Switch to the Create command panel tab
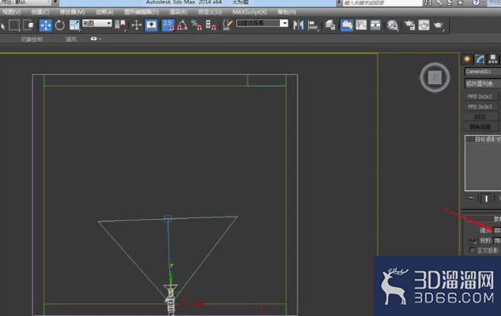 [467, 59]
